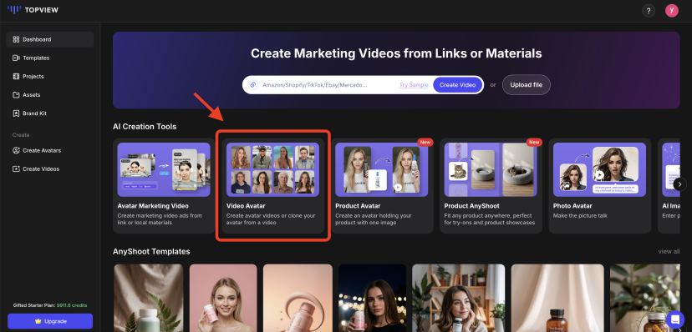This screenshot has width=692, height=332.
Task: Open the Video Avatar tool card
Action: tap(272, 185)
